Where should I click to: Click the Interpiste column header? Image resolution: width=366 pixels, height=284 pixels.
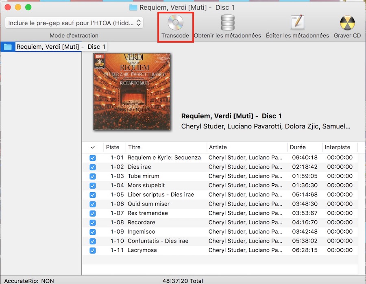[x=337, y=147]
